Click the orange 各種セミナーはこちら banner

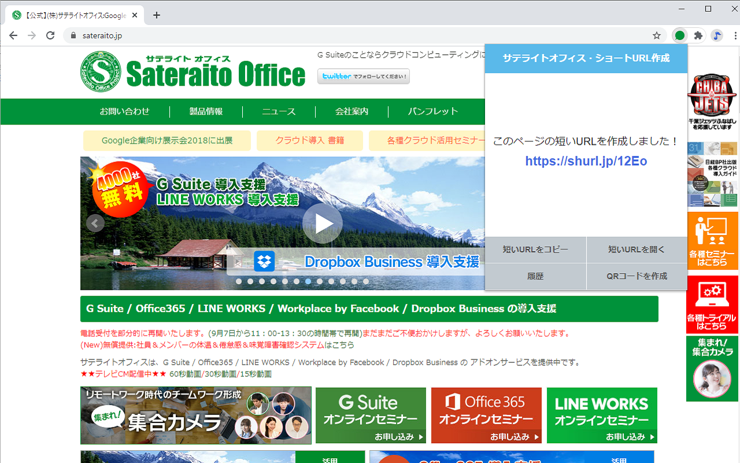713,241
